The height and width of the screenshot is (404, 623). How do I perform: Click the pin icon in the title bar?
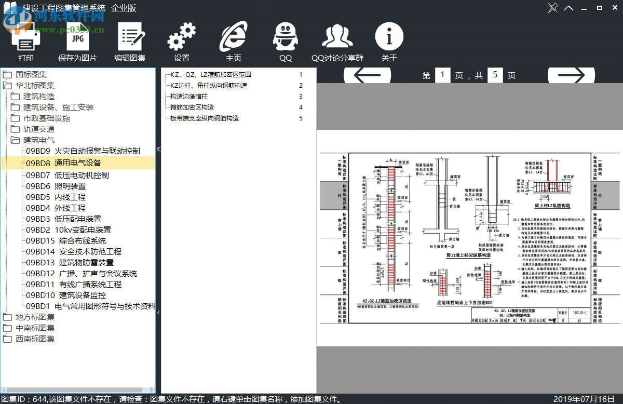[553, 8]
